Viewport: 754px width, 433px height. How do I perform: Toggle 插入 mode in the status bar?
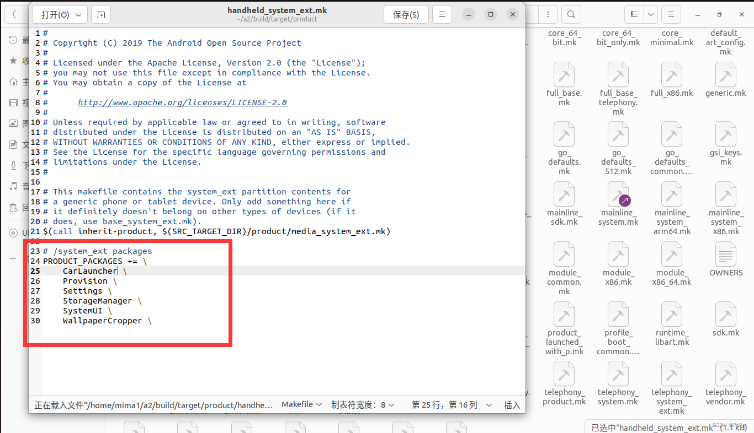coord(512,405)
